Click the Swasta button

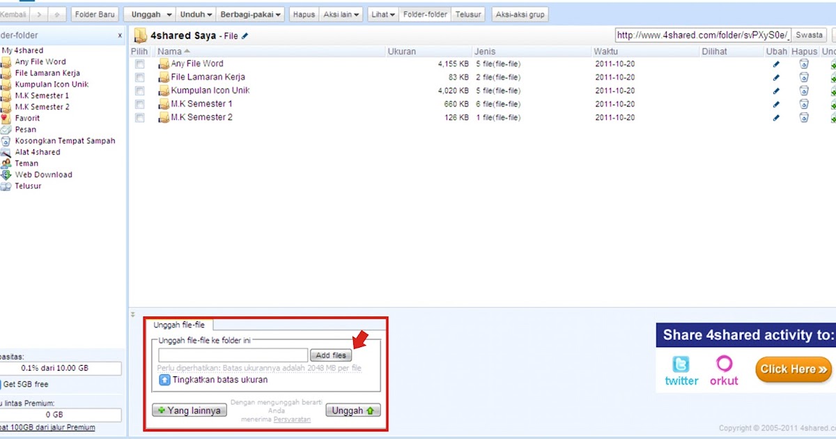point(810,35)
